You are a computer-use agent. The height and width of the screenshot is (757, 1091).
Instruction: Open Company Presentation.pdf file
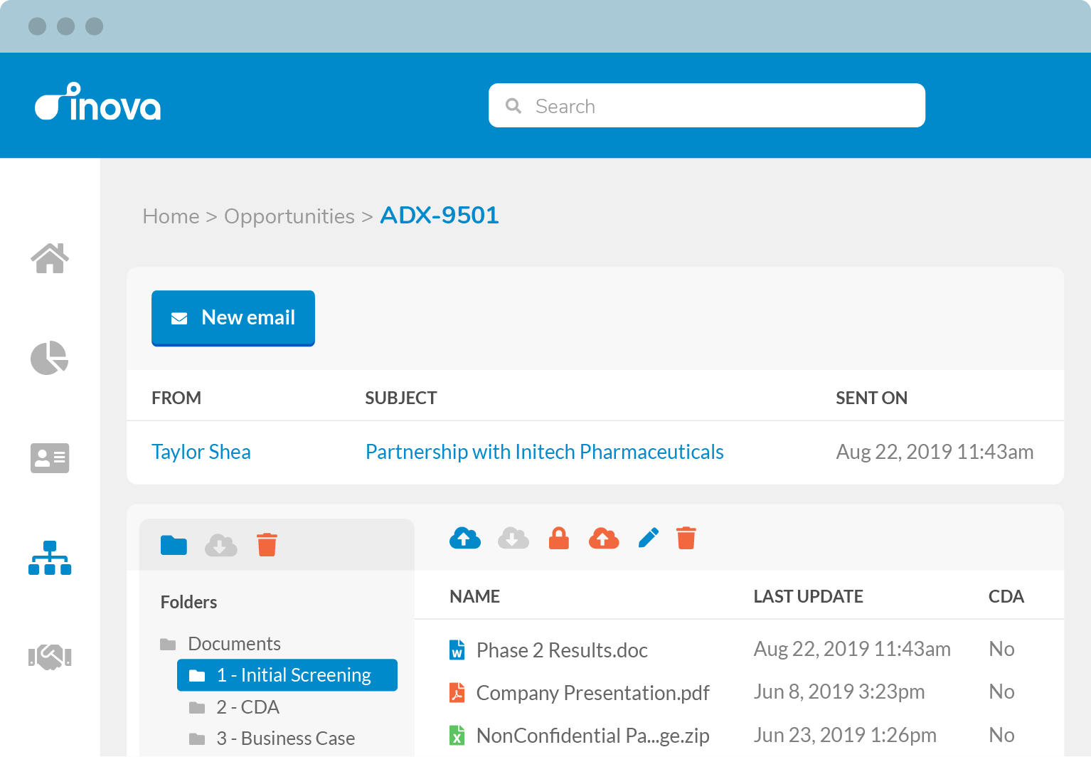pyautogui.click(x=592, y=693)
